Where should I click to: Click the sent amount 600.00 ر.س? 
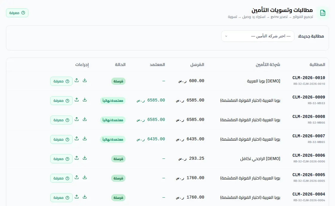point(192,81)
